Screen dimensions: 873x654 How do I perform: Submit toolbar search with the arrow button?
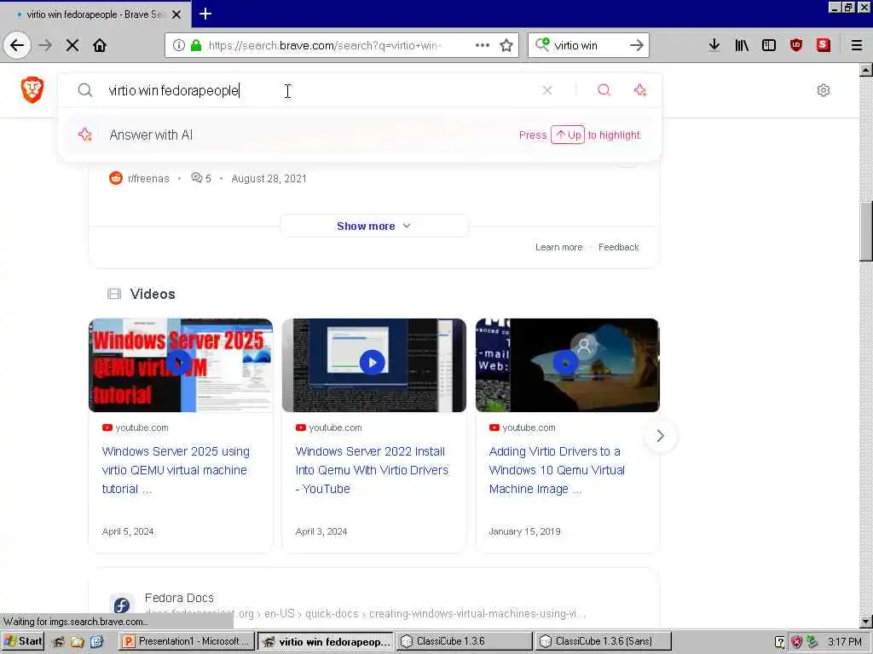(636, 45)
